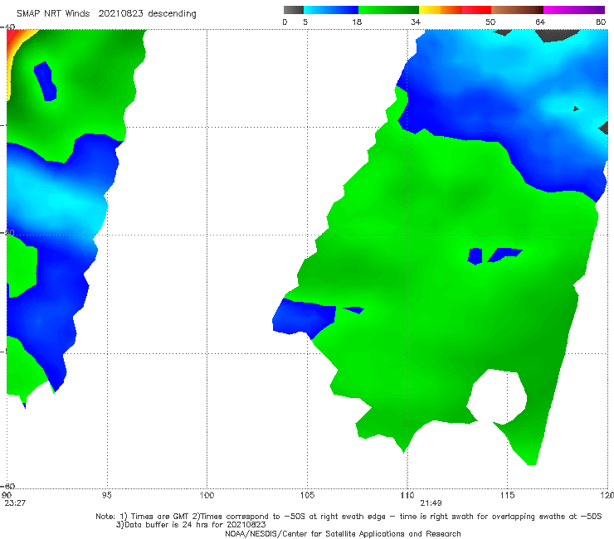Image resolution: width=614 pixels, height=539 pixels.
Task: Click the color bar label '64'
Action: click(540, 22)
